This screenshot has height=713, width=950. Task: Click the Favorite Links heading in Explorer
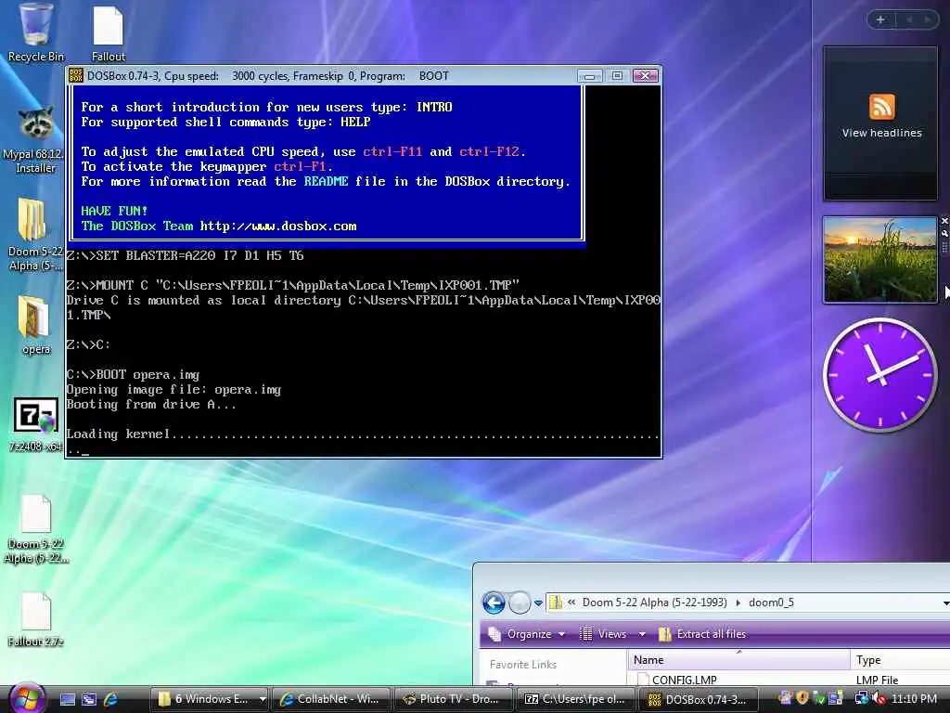(523, 665)
